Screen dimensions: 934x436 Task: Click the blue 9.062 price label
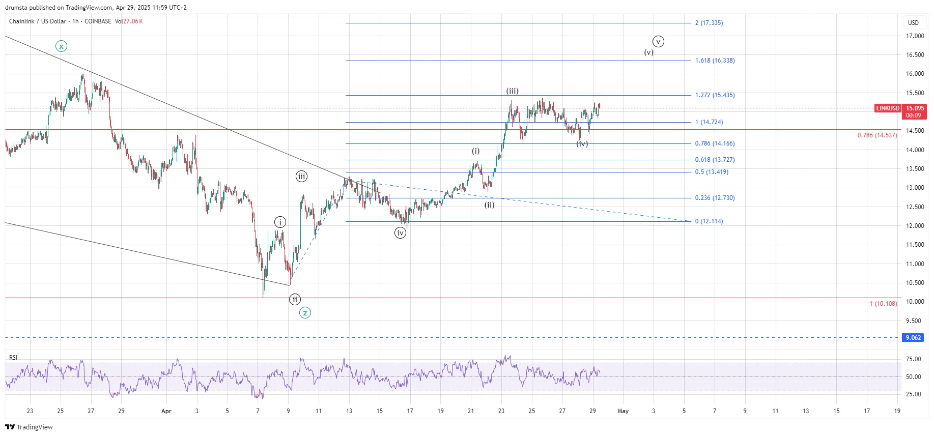click(x=913, y=338)
